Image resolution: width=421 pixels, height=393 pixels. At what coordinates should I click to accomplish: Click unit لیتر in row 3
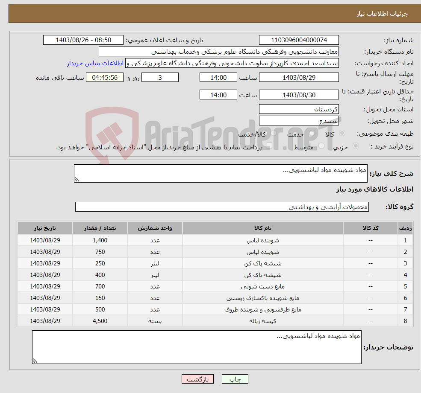point(155,264)
